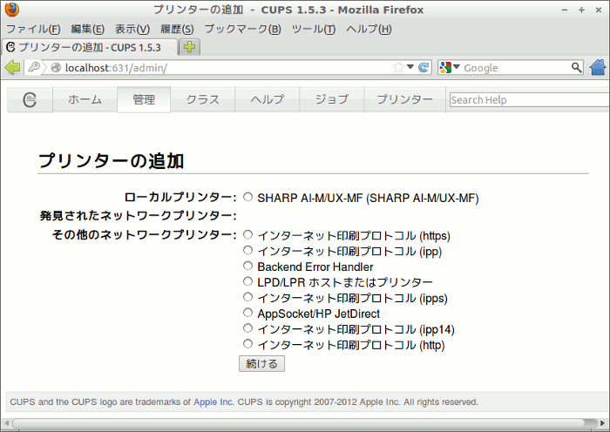
Task: Follow the Apple Inc. link in footer
Action: (213, 402)
